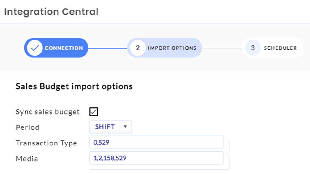Go back to the CONNECTION step
310x174 pixels.
56,48
